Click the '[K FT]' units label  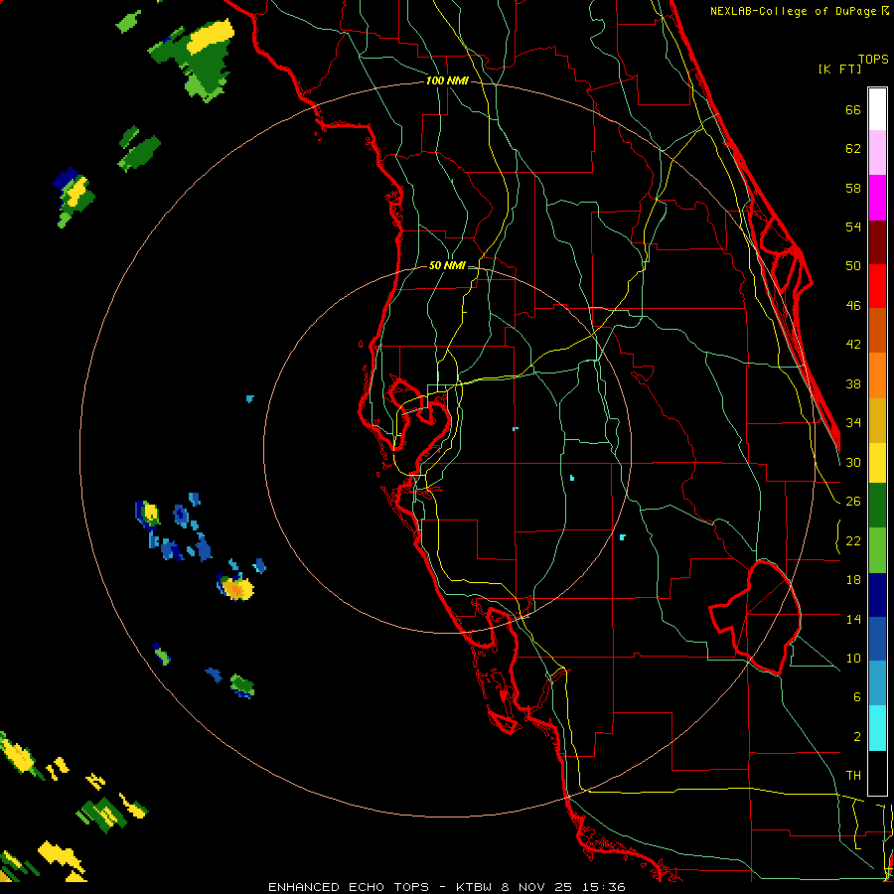tap(839, 70)
